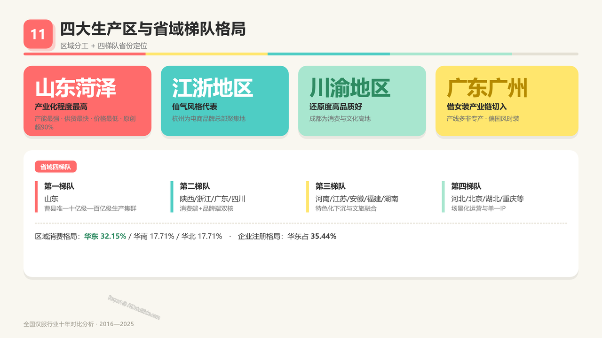The width and height of the screenshot is (602, 338).
Task: Select the green figure "华东 32.15%"
Action: pos(105,236)
